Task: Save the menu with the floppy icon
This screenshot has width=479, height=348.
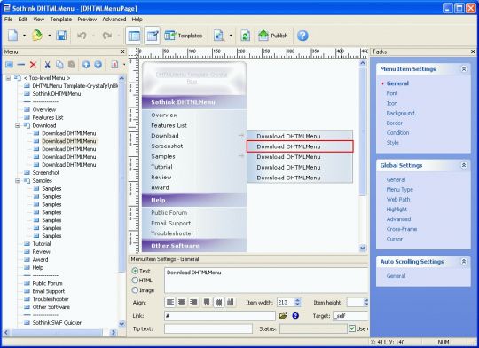Action: coord(61,36)
